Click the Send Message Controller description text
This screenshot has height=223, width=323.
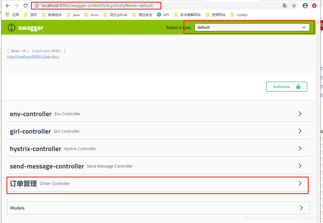[110, 166]
